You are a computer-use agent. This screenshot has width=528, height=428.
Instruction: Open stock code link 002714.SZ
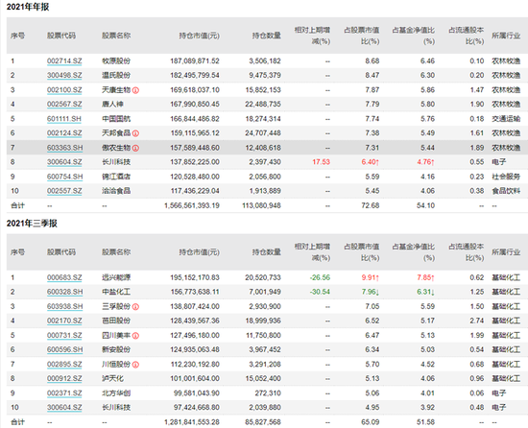point(64,60)
